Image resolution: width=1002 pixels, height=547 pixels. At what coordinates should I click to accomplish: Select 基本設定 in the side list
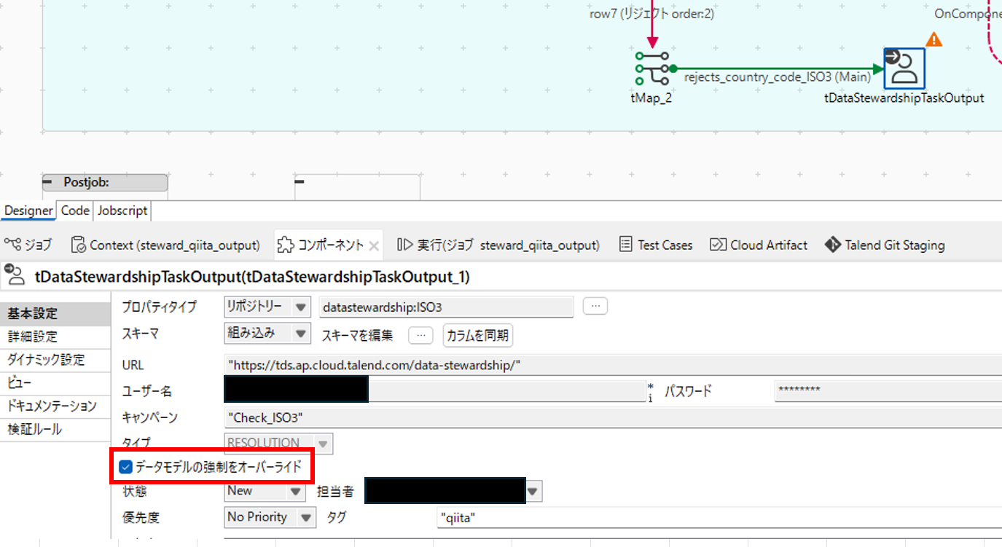click(55, 314)
